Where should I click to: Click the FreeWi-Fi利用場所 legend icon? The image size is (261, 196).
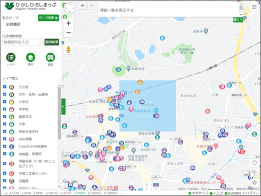[12, 146]
